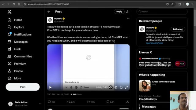The width and height of the screenshot is (196, 110).
Task: Click the Premium X icon
Action: [9, 64]
